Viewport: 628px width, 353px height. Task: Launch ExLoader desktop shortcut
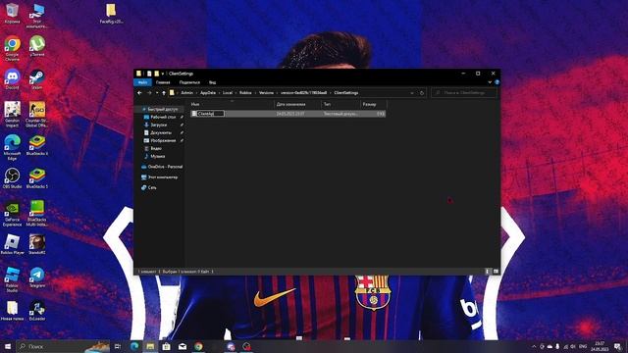coord(37,311)
